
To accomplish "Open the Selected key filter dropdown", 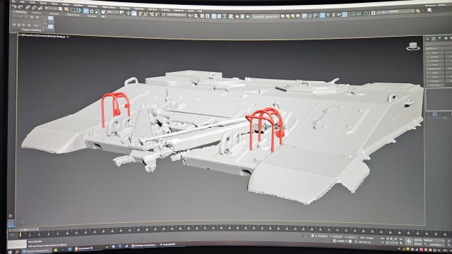I will click(x=434, y=240).
